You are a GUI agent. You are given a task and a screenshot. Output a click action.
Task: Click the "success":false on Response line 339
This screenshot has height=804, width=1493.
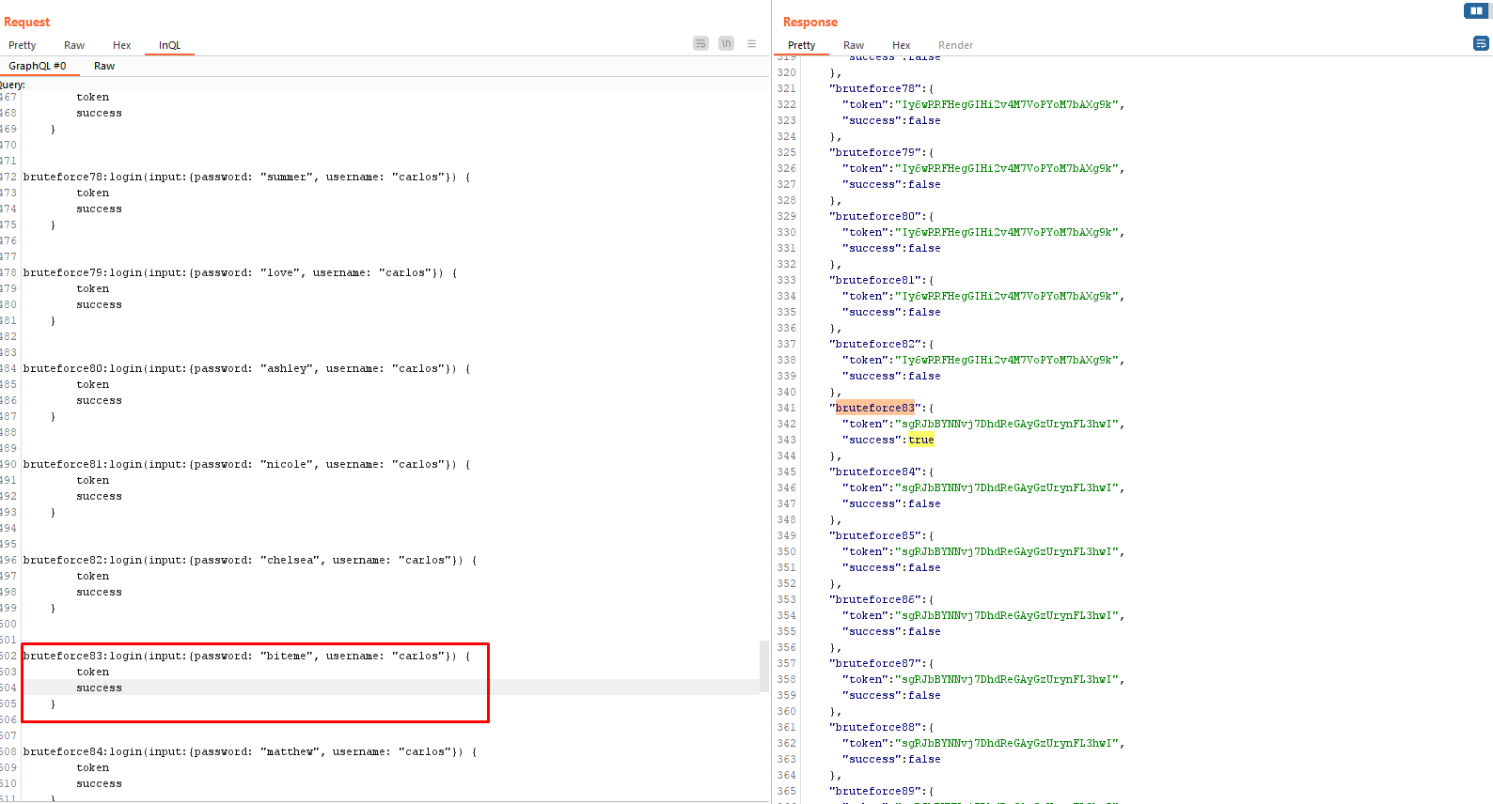coord(891,376)
